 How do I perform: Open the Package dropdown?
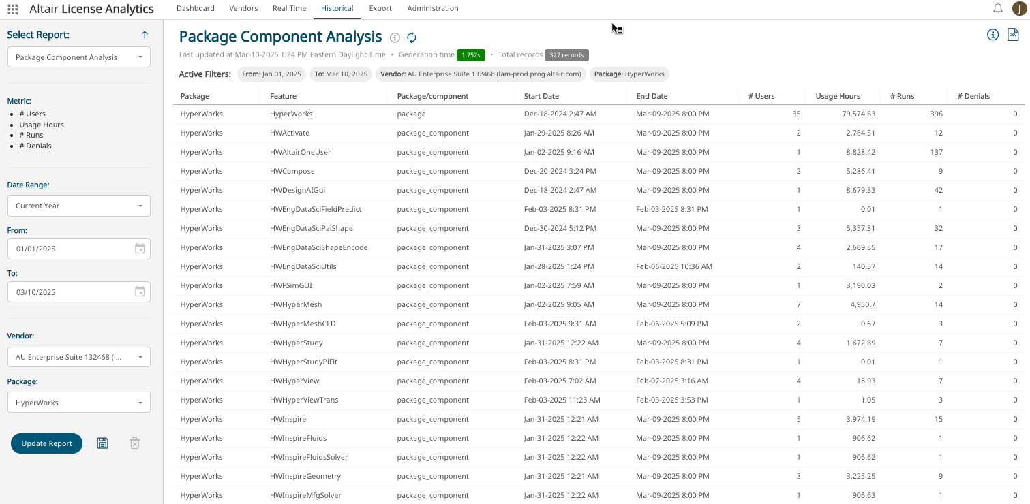(x=79, y=403)
